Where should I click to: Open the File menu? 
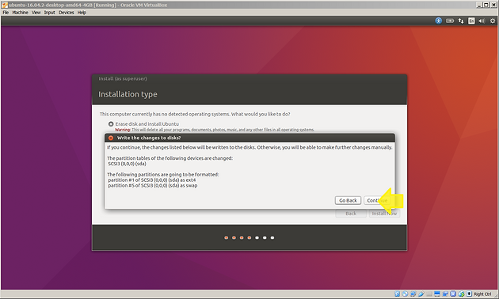[x=6, y=13]
